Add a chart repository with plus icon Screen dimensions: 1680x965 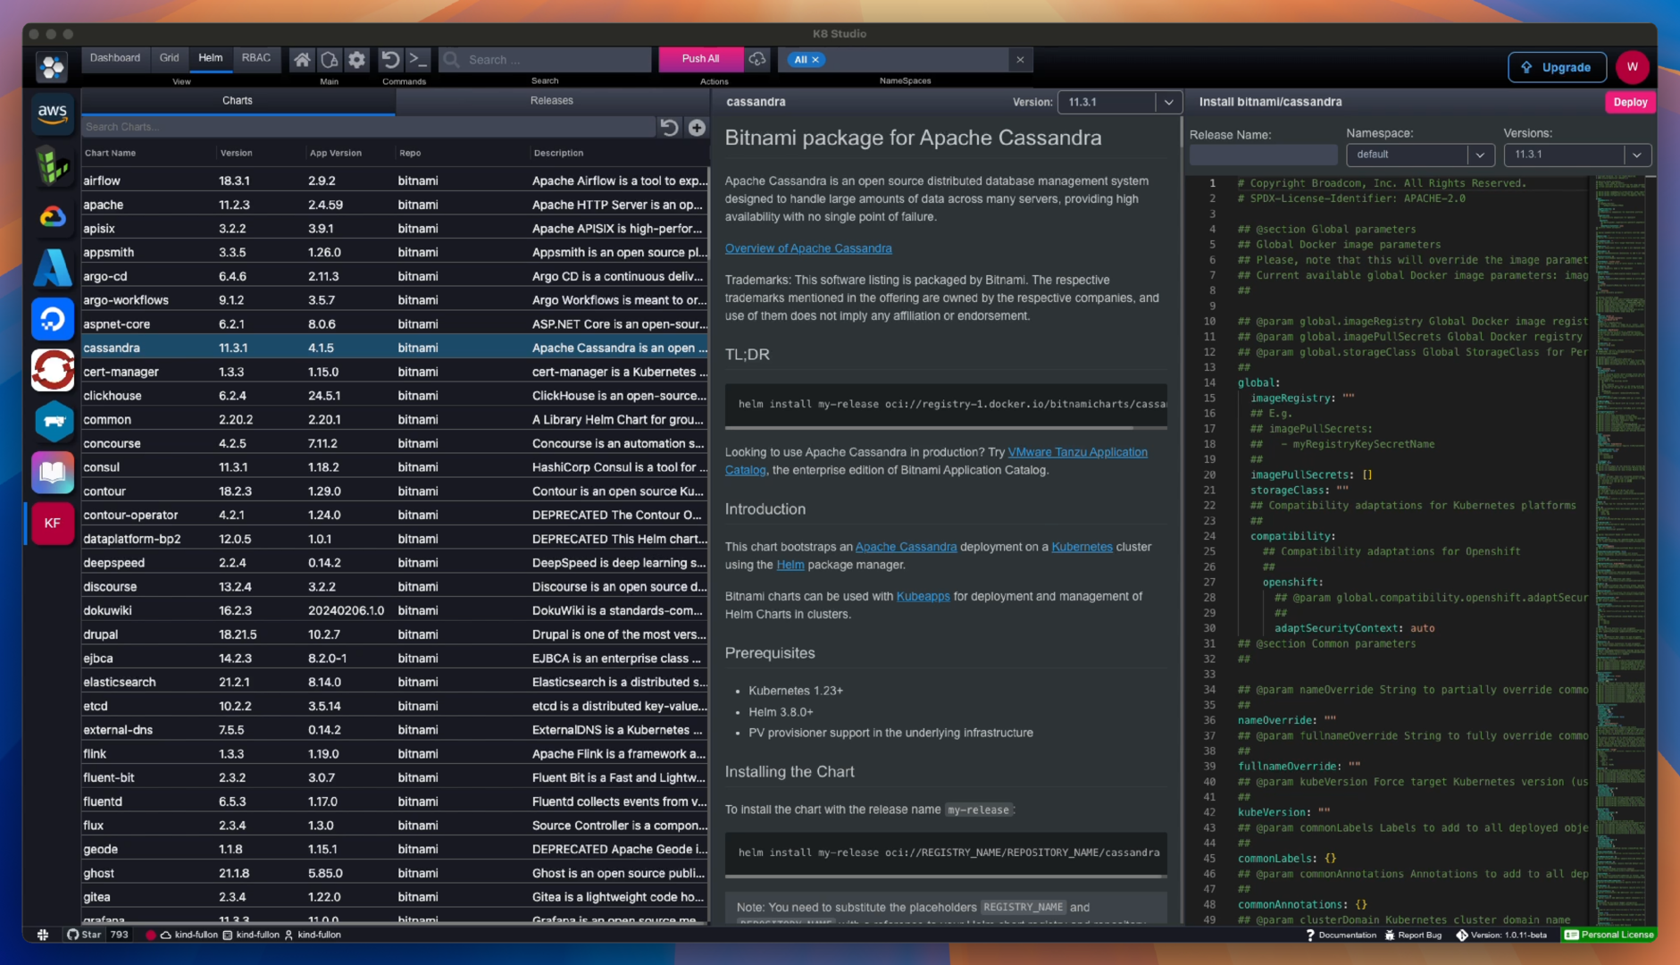(x=697, y=128)
